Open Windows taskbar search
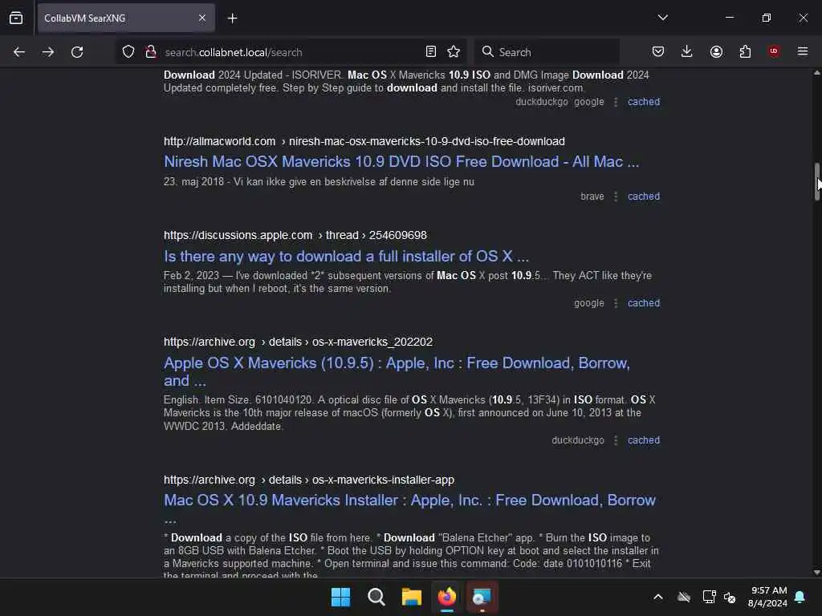The image size is (822, 616). pyautogui.click(x=376, y=597)
